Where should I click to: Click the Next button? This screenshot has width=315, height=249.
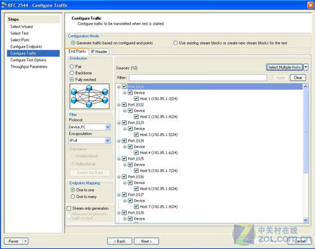tap(146, 241)
